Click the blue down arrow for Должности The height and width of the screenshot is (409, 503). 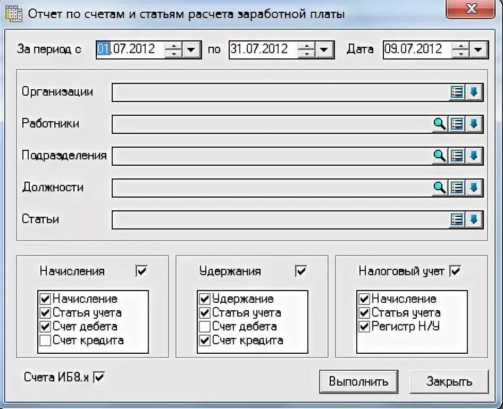point(474,188)
